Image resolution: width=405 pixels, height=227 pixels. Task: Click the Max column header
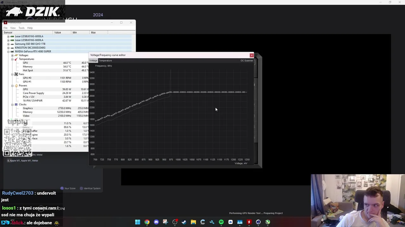point(98,32)
